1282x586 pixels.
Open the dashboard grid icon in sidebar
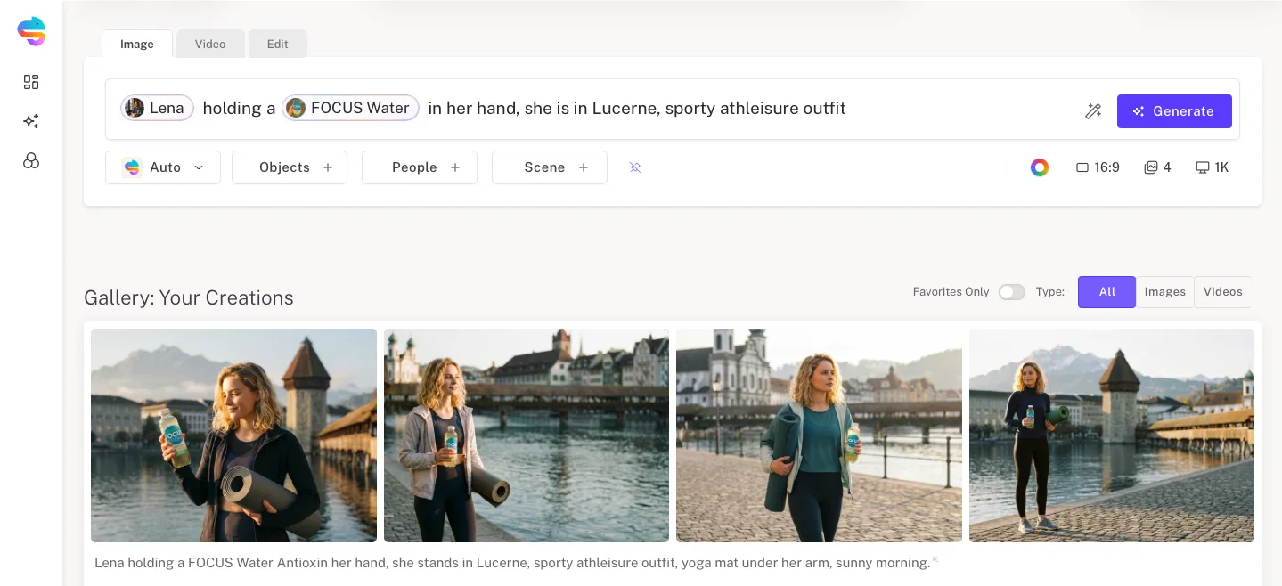(x=31, y=82)
